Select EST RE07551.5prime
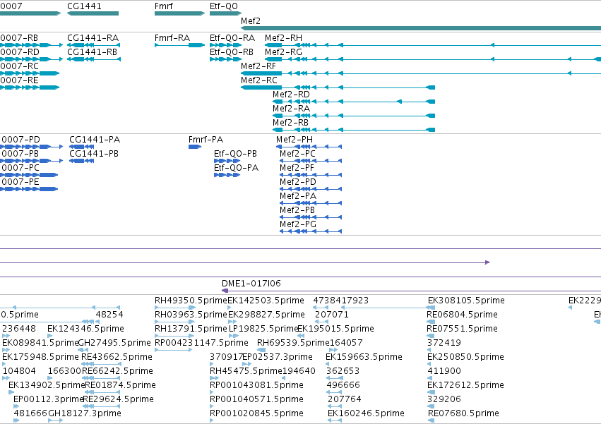Screen dimensions: 601x424 462,329
